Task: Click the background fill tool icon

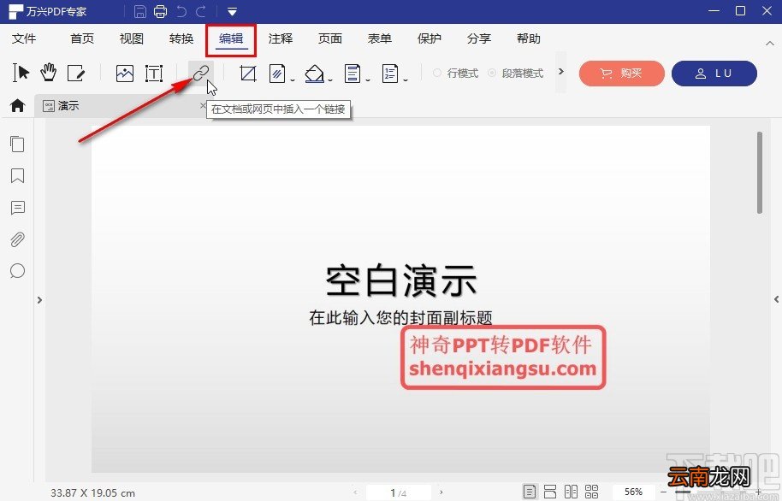Action: tap(315, 74)
